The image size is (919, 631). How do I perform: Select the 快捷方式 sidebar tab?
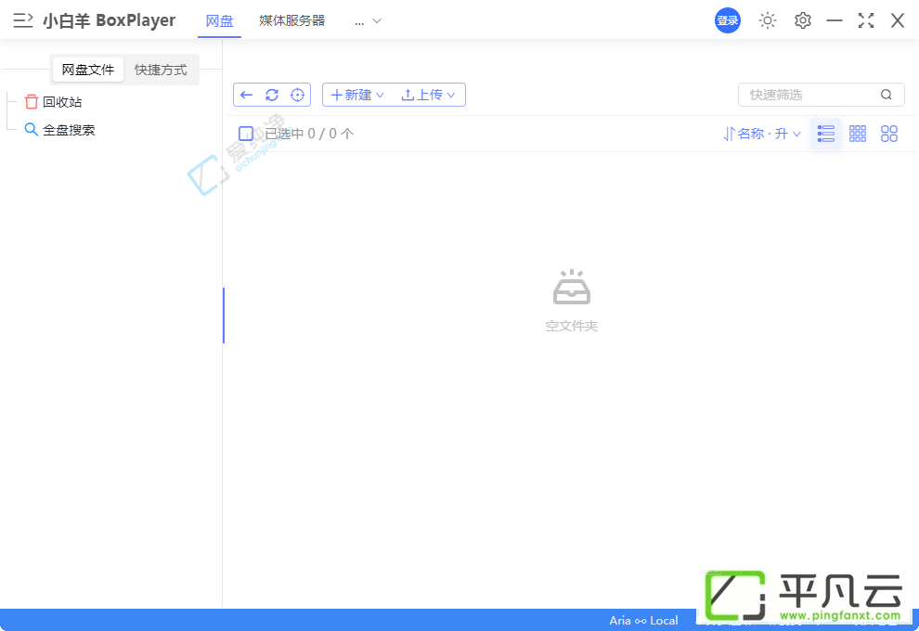coord(161,70)
